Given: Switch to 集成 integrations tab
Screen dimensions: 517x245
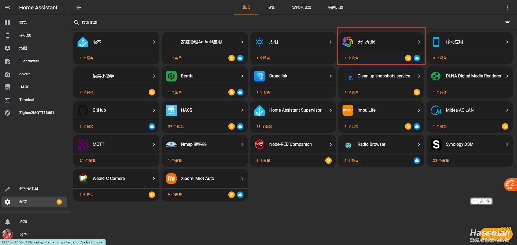Looking at the screenshot, I should pos(246,7).
